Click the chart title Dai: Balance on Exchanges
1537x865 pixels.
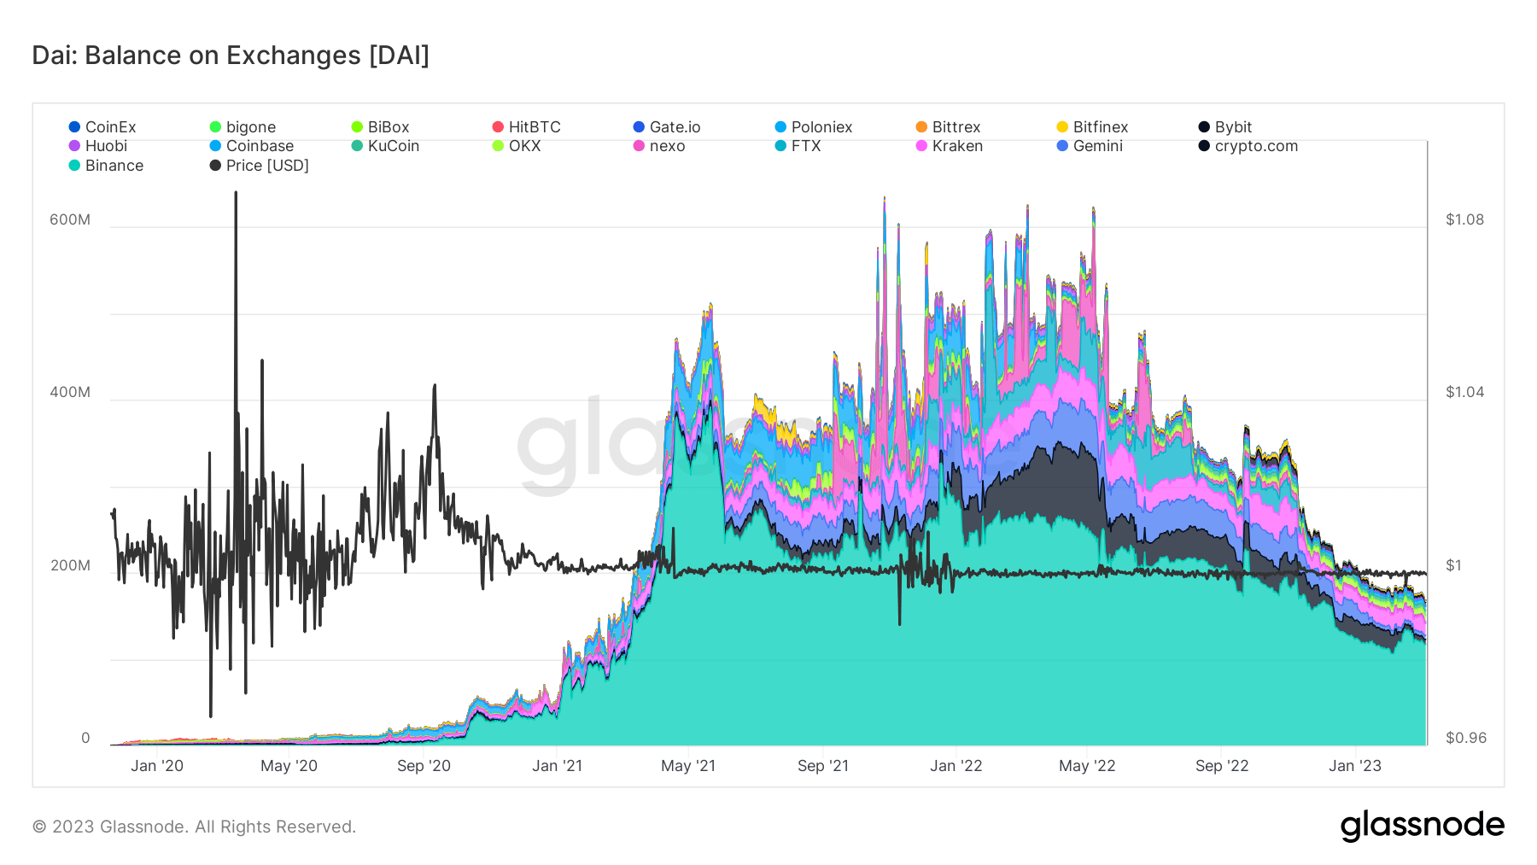231,56
